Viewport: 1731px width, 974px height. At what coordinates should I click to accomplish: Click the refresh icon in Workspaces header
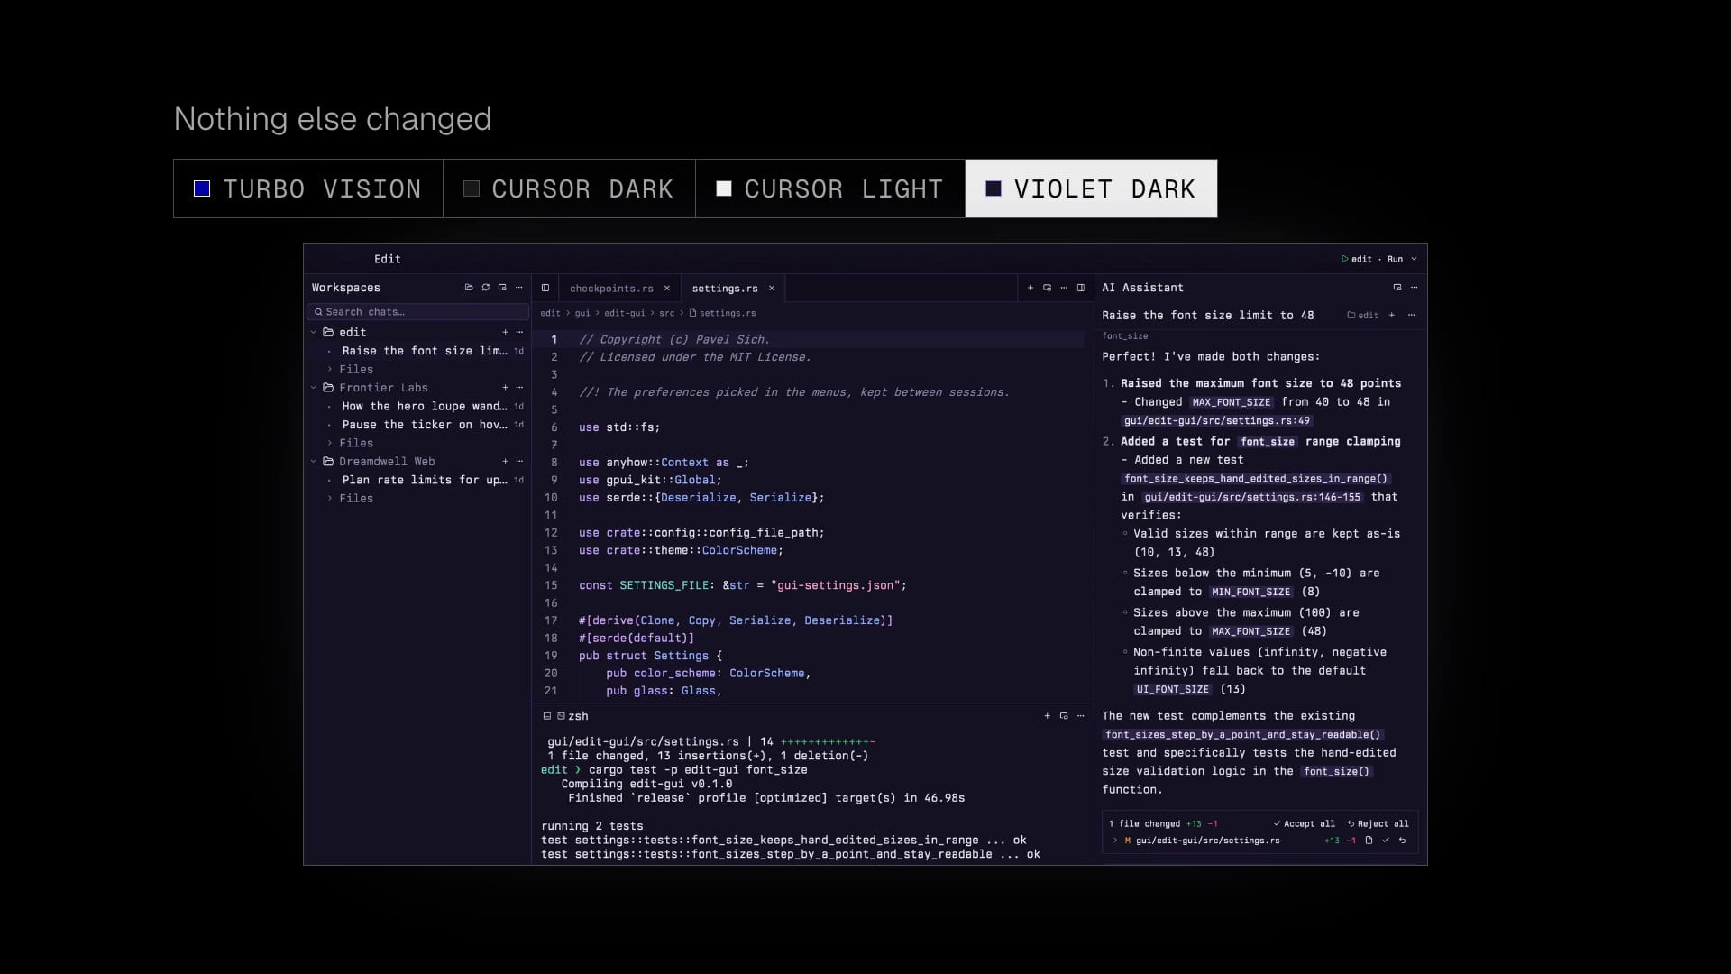tap(486, 288)
